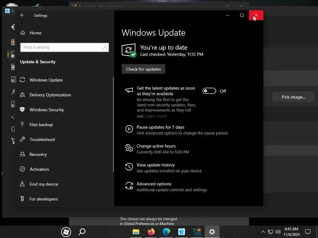Click the up-to-date status icon
This screenshot has width=318, height=238.
coord(129,50)
